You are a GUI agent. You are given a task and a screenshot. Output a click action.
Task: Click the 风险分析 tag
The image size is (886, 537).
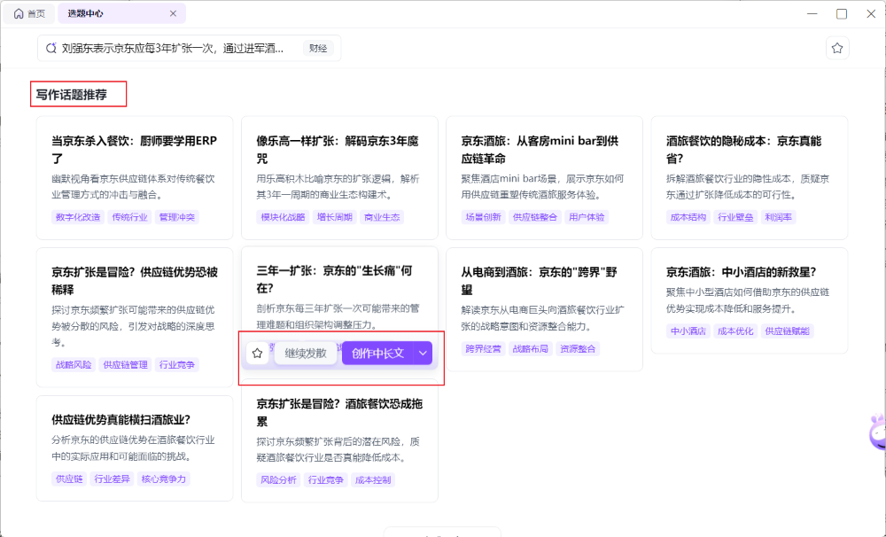coord(278,480)
